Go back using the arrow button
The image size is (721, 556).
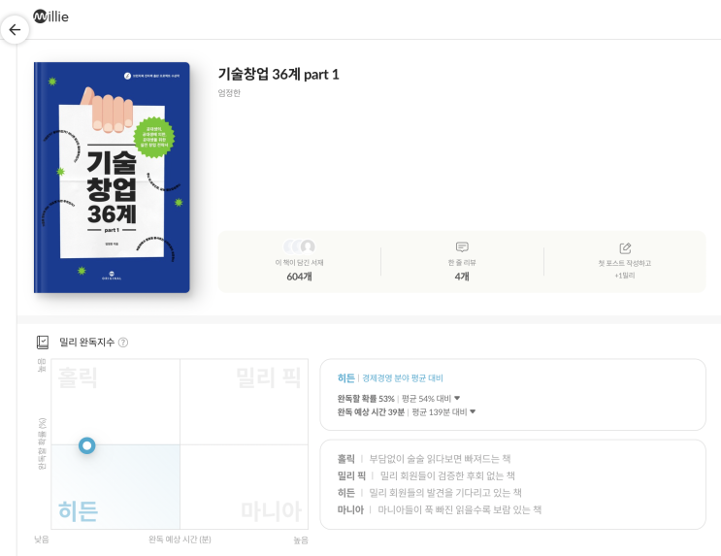click(x=15, y=30)
